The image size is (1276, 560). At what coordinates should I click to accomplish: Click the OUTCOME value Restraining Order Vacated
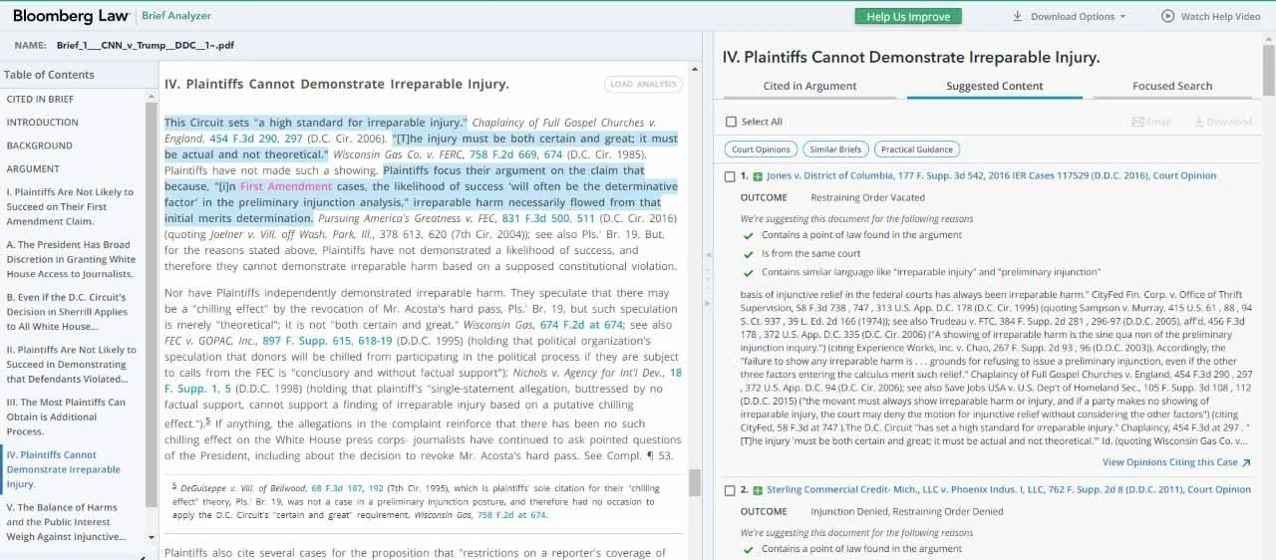tap(867, 197)
